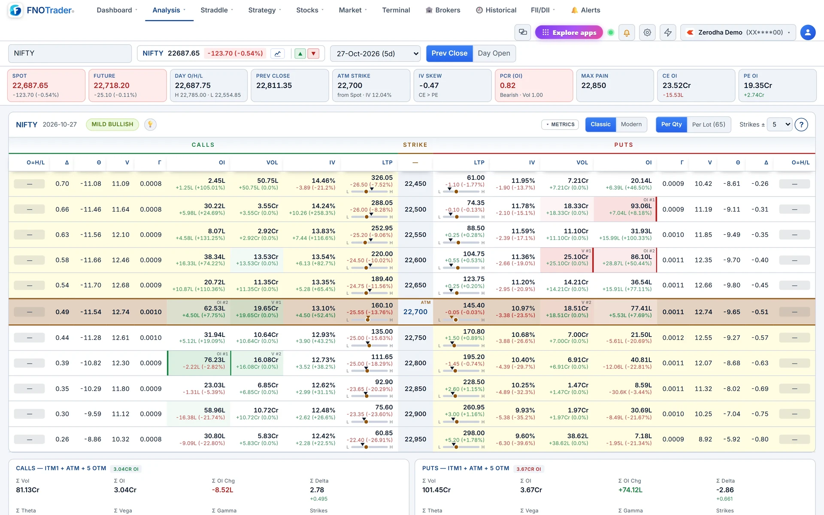Click the MILD BULLISH badge
Viewport: 824px width, 515px height.
[112, 124]
